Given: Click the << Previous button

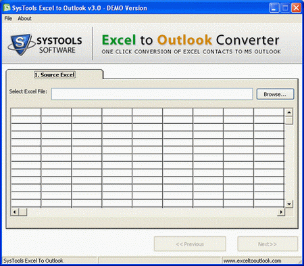Looking at the screenshot, I should click(190, 244).
